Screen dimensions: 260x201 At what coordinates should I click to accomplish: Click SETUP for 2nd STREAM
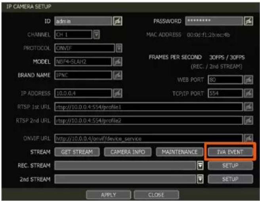230,179
